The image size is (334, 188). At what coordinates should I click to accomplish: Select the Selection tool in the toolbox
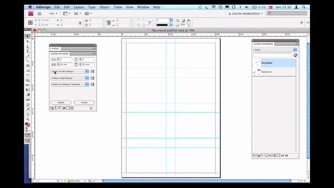(x=28, y=37)
